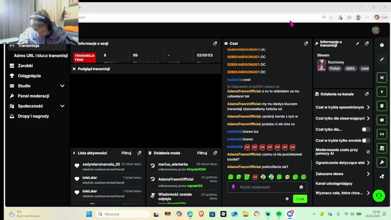This screenshot has height=220, width=391.
Task: Pop out the Działania na kanale panel
Action: coord(367,94)
